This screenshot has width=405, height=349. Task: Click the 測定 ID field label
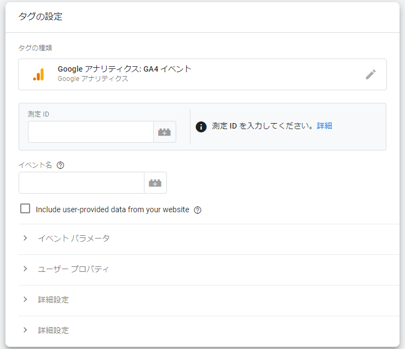coord(38,114)
